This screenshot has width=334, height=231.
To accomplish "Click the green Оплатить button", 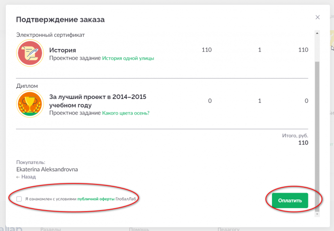I will pos(290,200).
